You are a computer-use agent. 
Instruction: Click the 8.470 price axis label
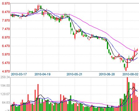point(6,12)
